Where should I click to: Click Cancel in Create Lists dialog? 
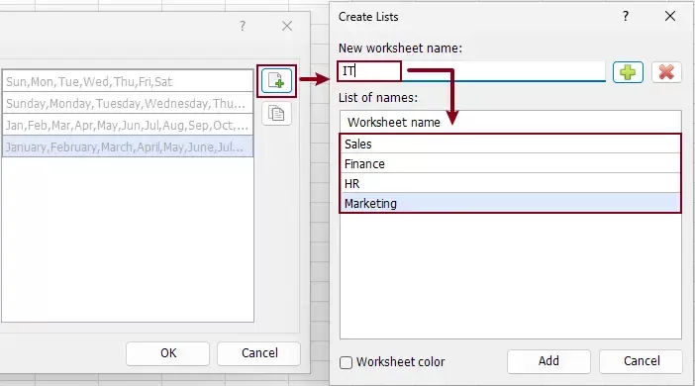642,361
